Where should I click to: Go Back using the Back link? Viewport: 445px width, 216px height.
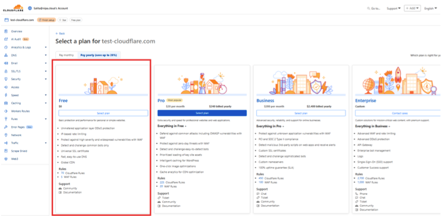tap(60, 34)
